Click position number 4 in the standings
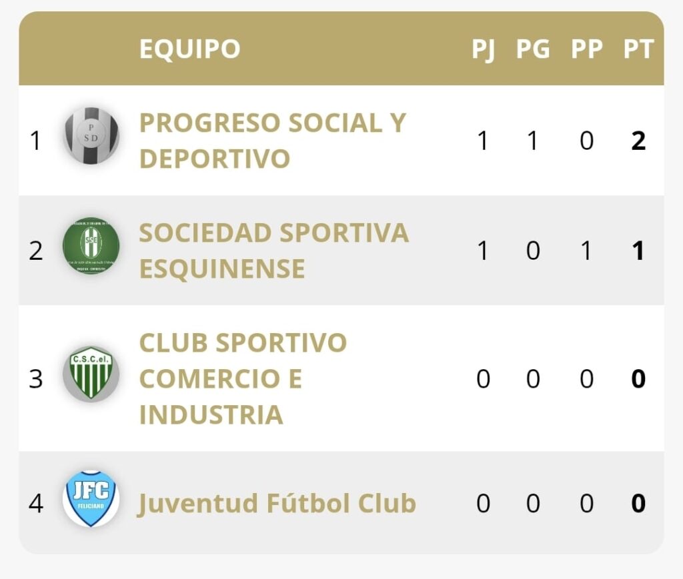 tap(36, 503)
